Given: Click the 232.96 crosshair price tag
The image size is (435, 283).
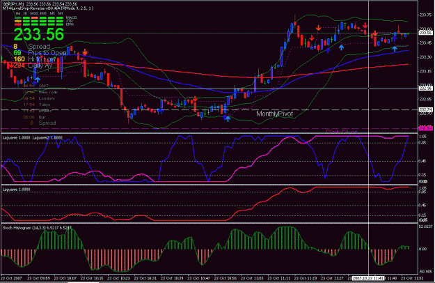Looking at the screenshot, I should (x=426, y=89).
